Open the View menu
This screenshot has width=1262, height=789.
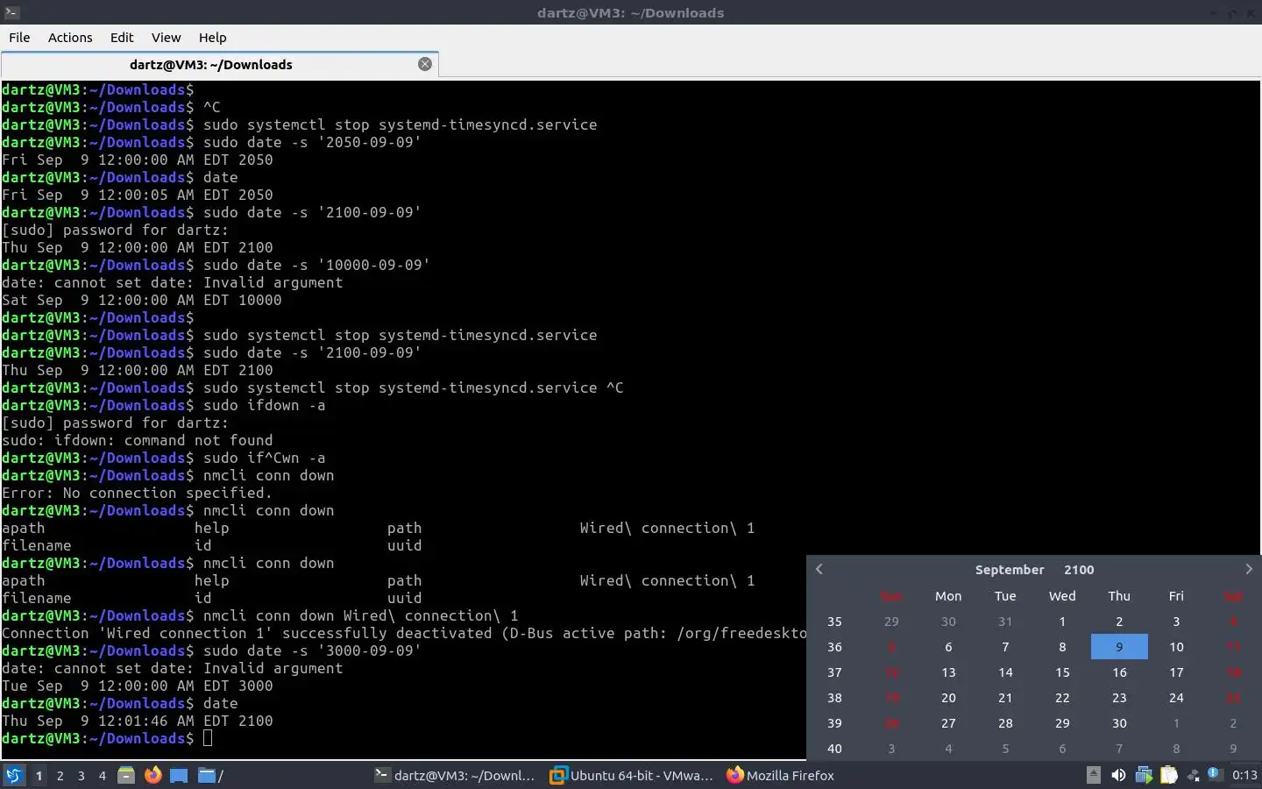coord(166,37)
